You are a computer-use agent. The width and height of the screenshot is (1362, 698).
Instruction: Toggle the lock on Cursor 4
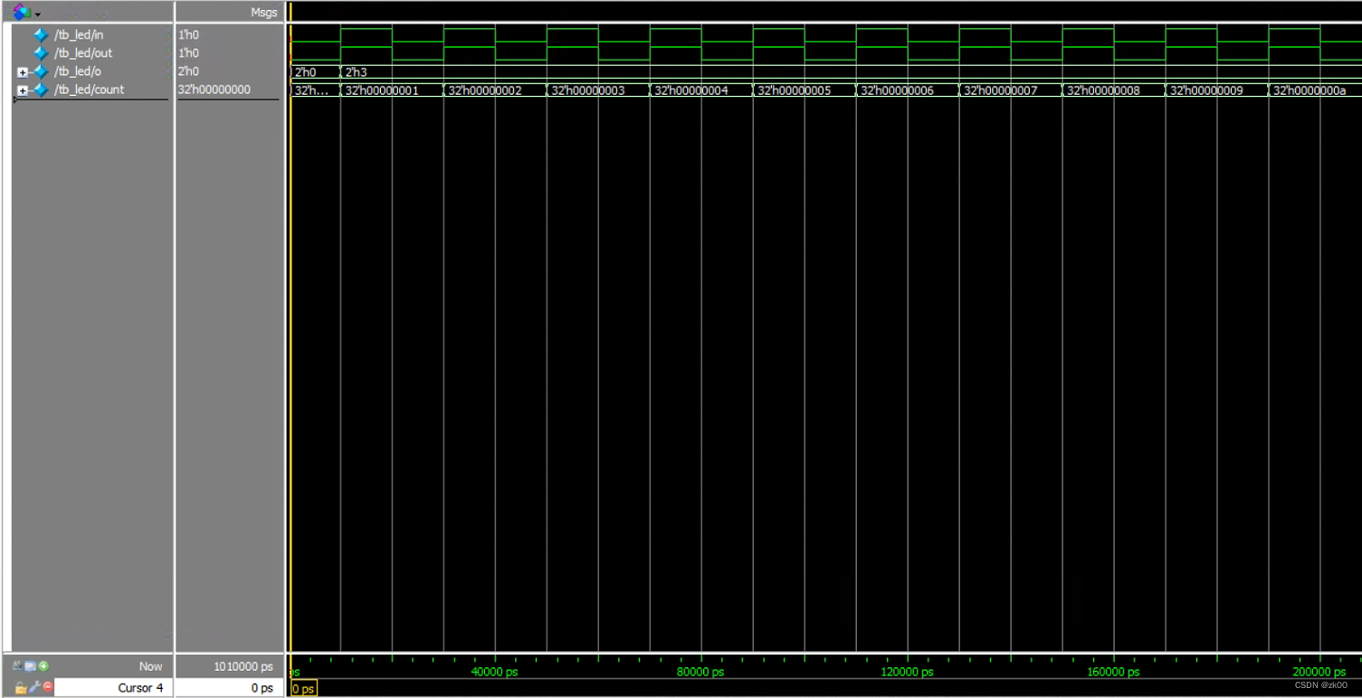tap(20, 688)
